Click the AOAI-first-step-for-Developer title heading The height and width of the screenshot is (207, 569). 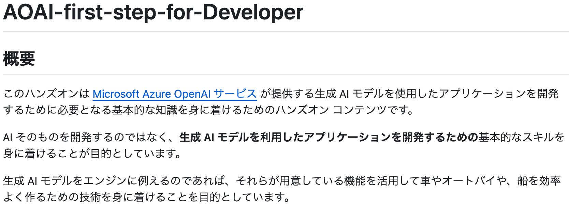click(x=153, y=12)
